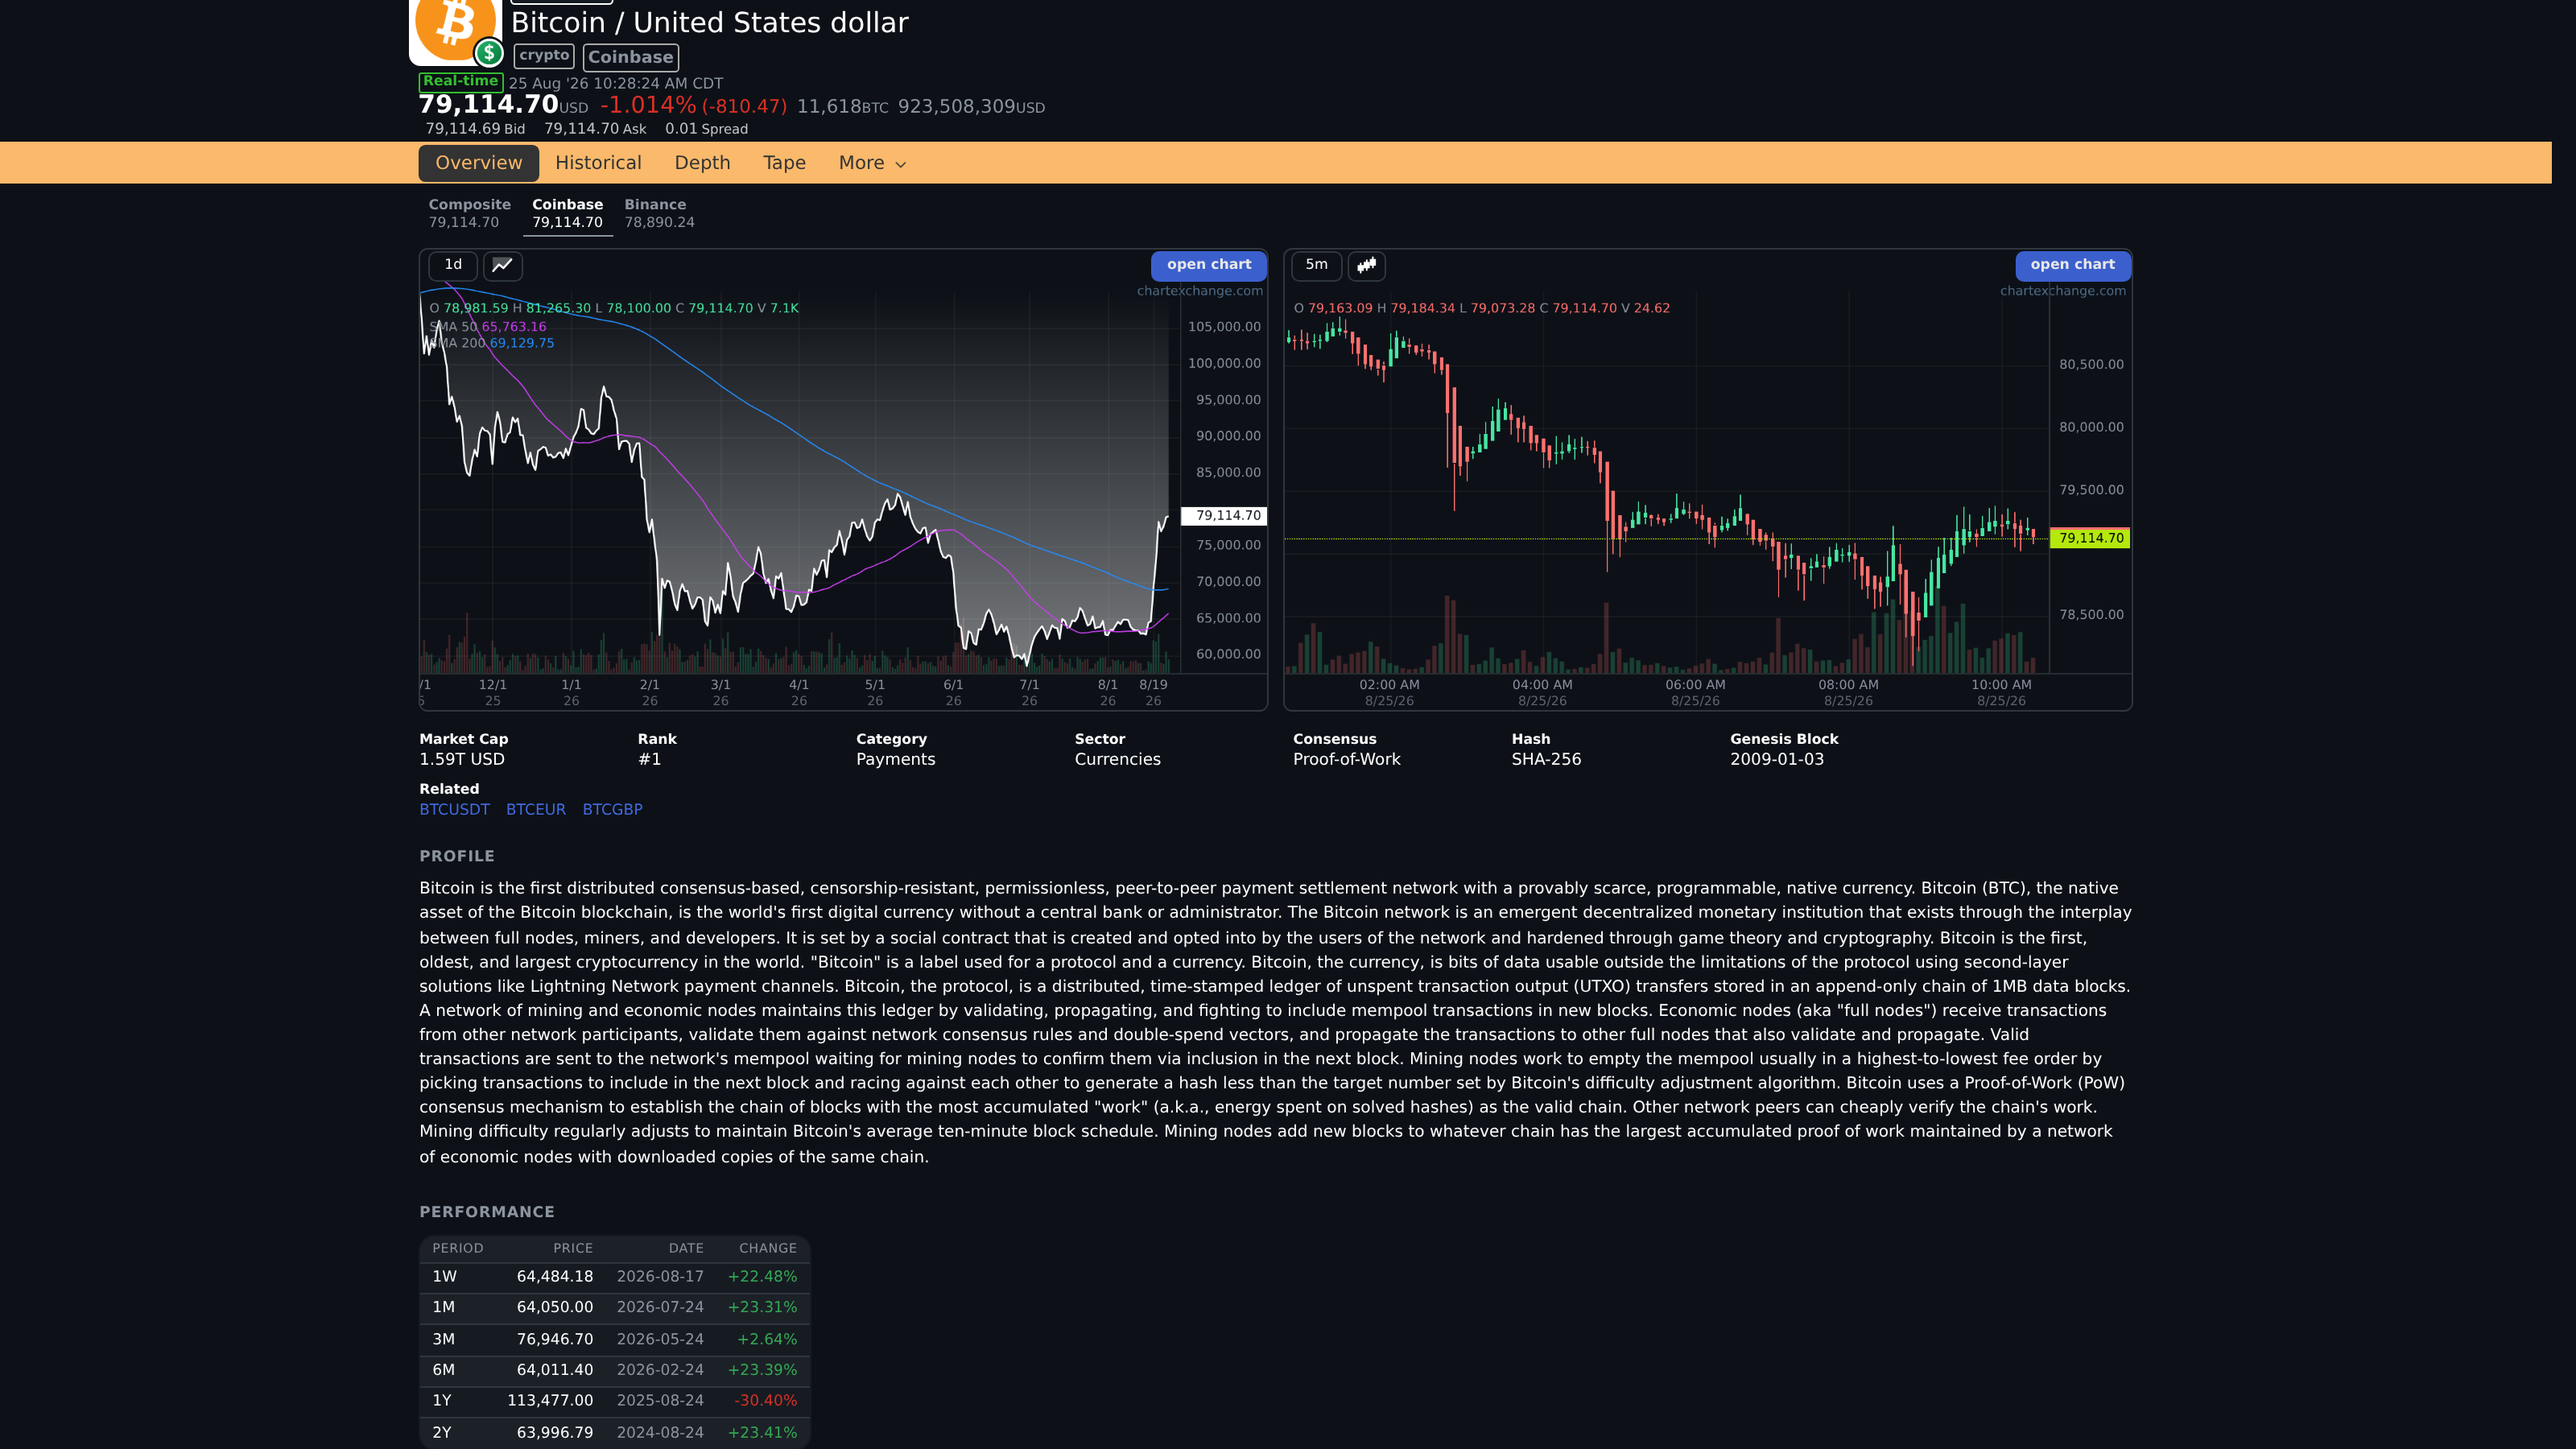
Task: Select the Overview tab
Action: click(478, 163)
